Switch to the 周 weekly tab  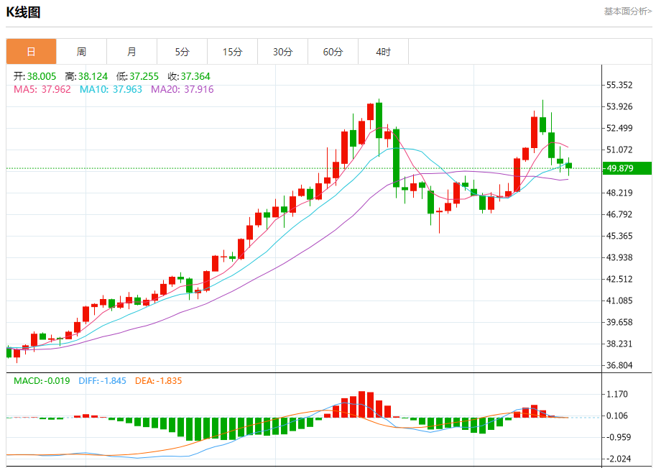(x=81, y=52)
